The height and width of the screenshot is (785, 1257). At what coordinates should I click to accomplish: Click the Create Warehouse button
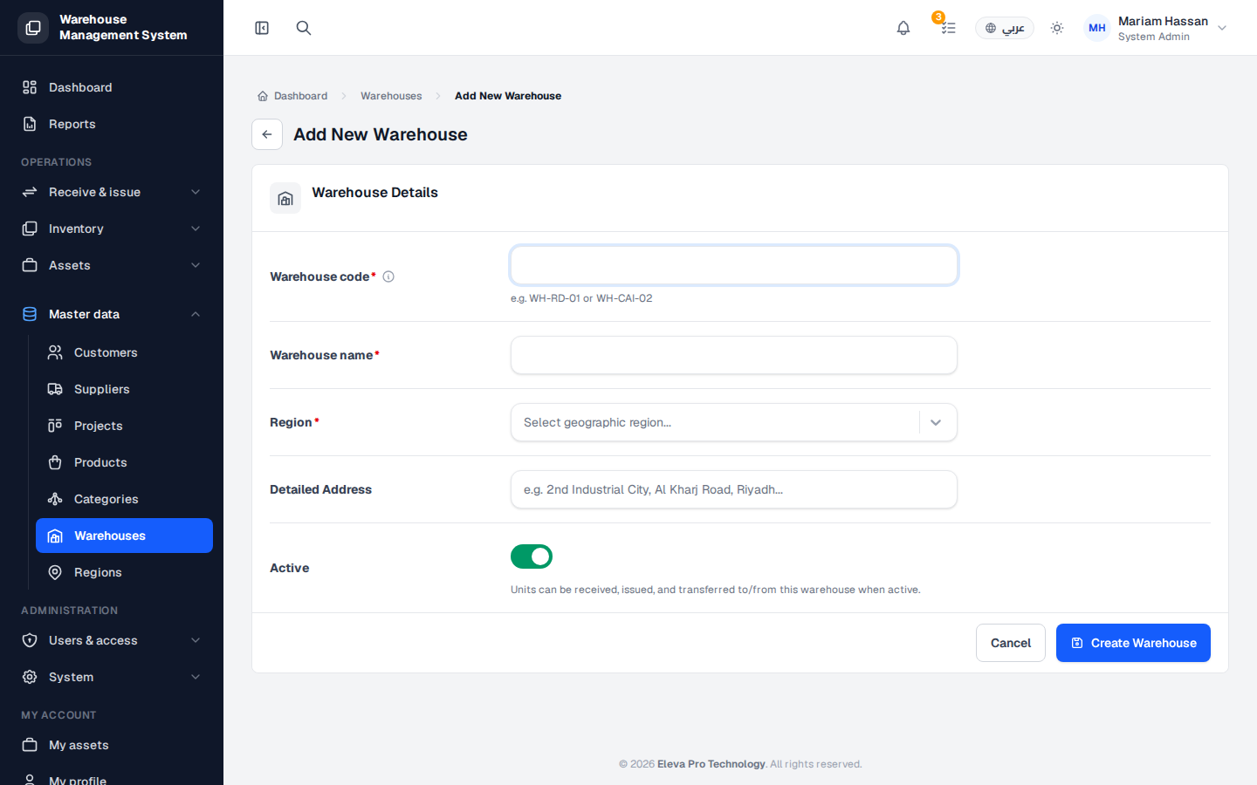tap(1133, 643)
